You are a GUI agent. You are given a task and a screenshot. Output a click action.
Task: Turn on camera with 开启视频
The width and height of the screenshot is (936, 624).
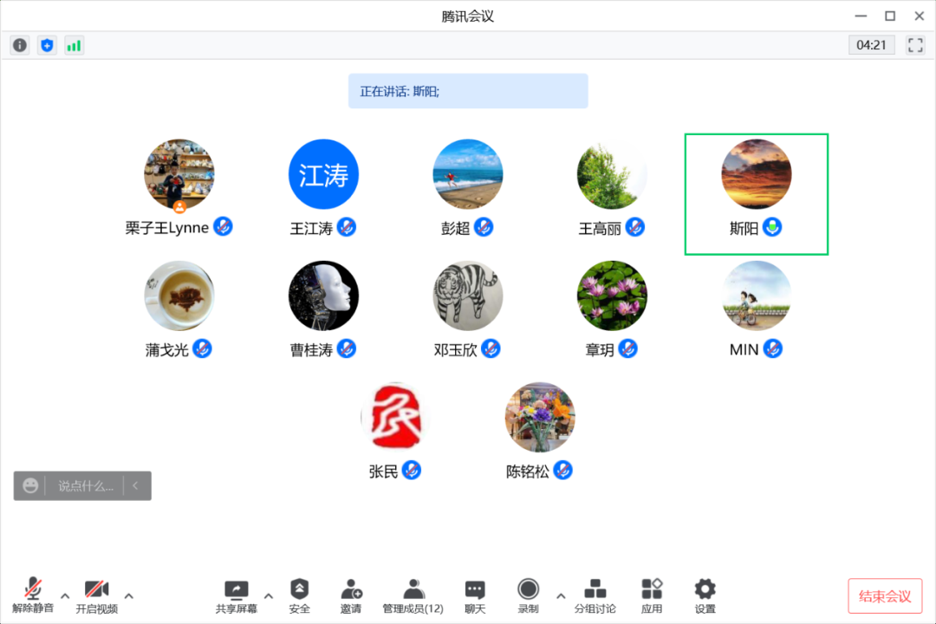coord(97,595)
